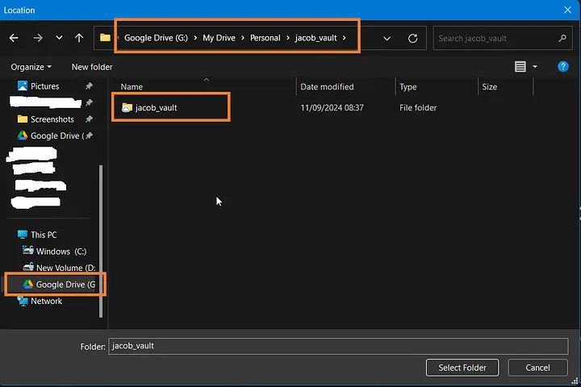Click the Back navigation arrow
Viewport: 581px width, 387px height.
[14, 38]
